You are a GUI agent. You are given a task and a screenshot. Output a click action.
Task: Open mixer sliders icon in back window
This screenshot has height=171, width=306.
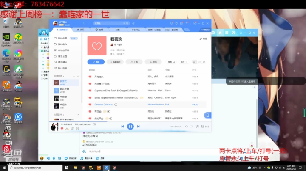click(59, 158)
